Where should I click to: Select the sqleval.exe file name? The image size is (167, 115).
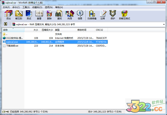[12, 42]
